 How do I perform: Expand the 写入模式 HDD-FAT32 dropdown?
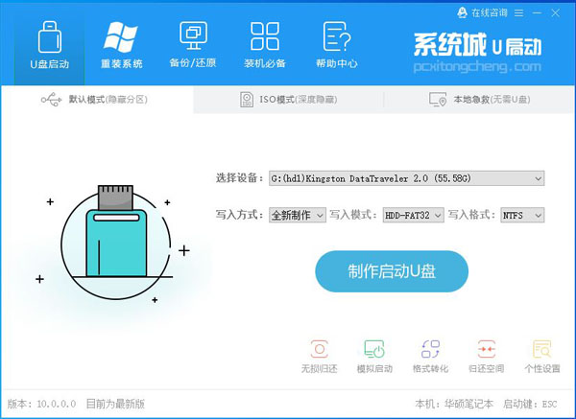click(x=413, y=215)
